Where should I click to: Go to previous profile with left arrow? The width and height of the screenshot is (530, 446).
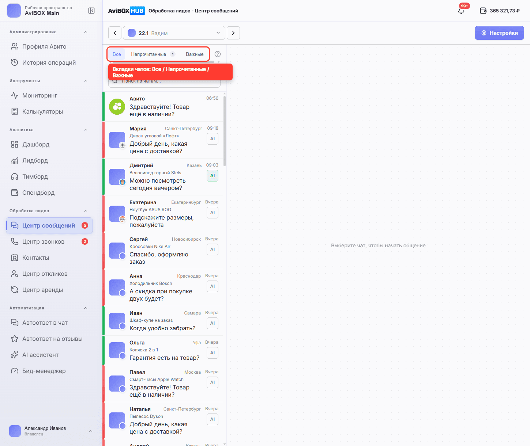(115, 33)
